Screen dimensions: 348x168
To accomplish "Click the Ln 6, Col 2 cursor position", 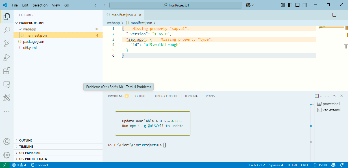I will tap(257, 165).
